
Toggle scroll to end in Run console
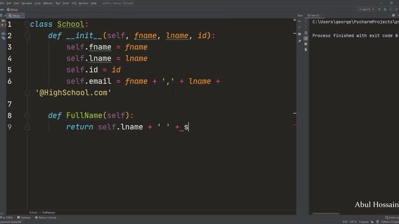(305, 39)
